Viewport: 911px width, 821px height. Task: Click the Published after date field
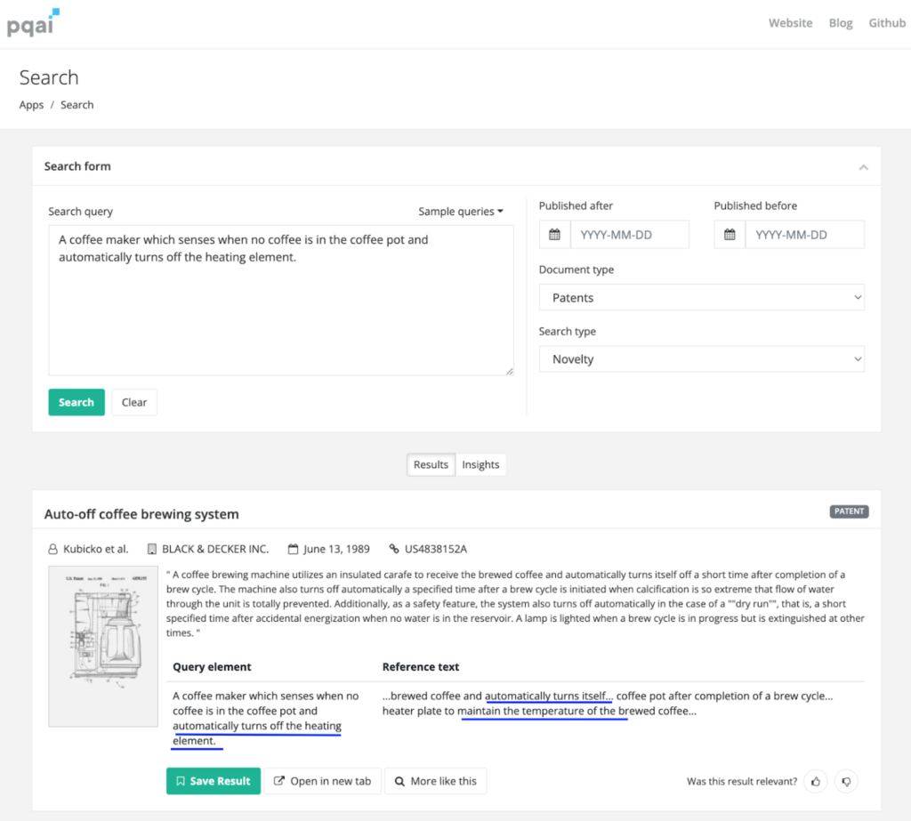tap(630, 235)
